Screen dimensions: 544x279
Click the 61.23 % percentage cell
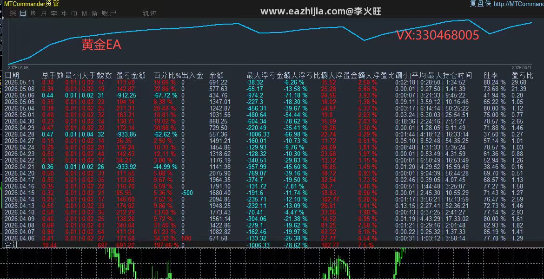click(165, 232)
